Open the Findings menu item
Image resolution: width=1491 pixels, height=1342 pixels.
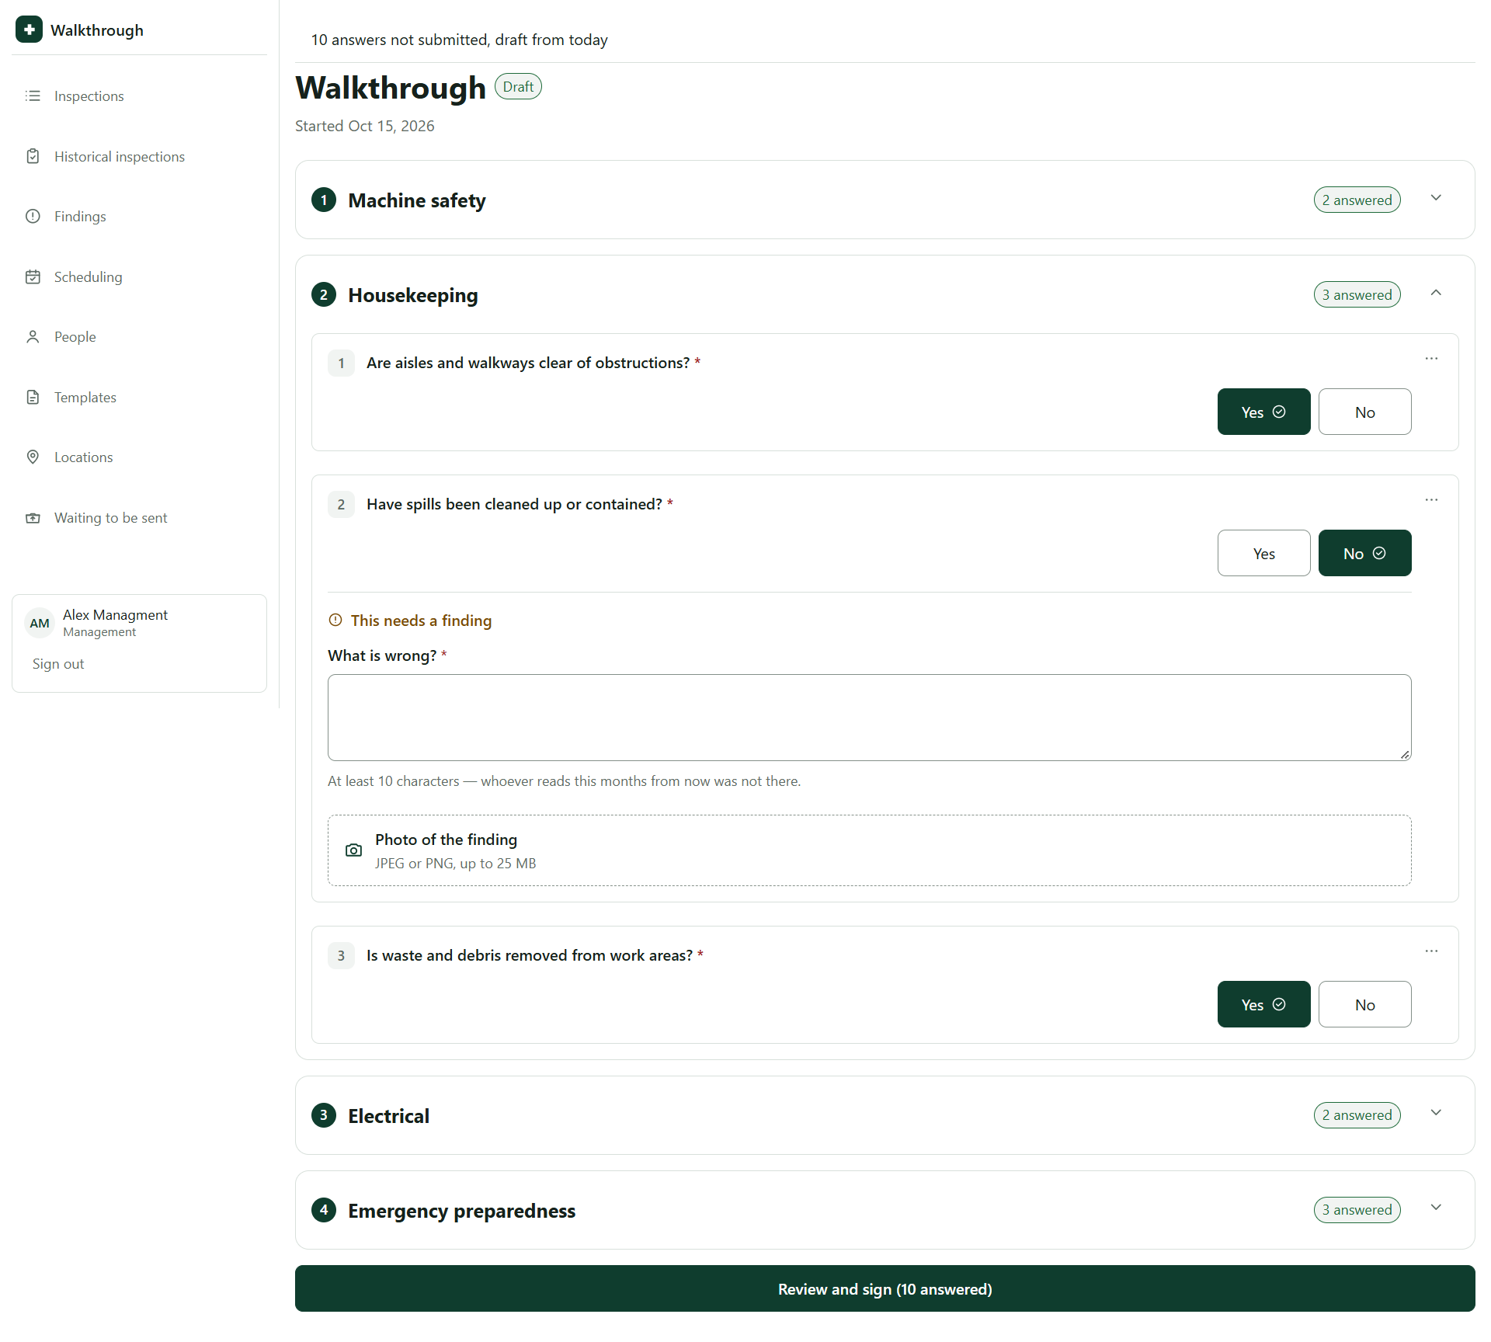coord(139,217)
